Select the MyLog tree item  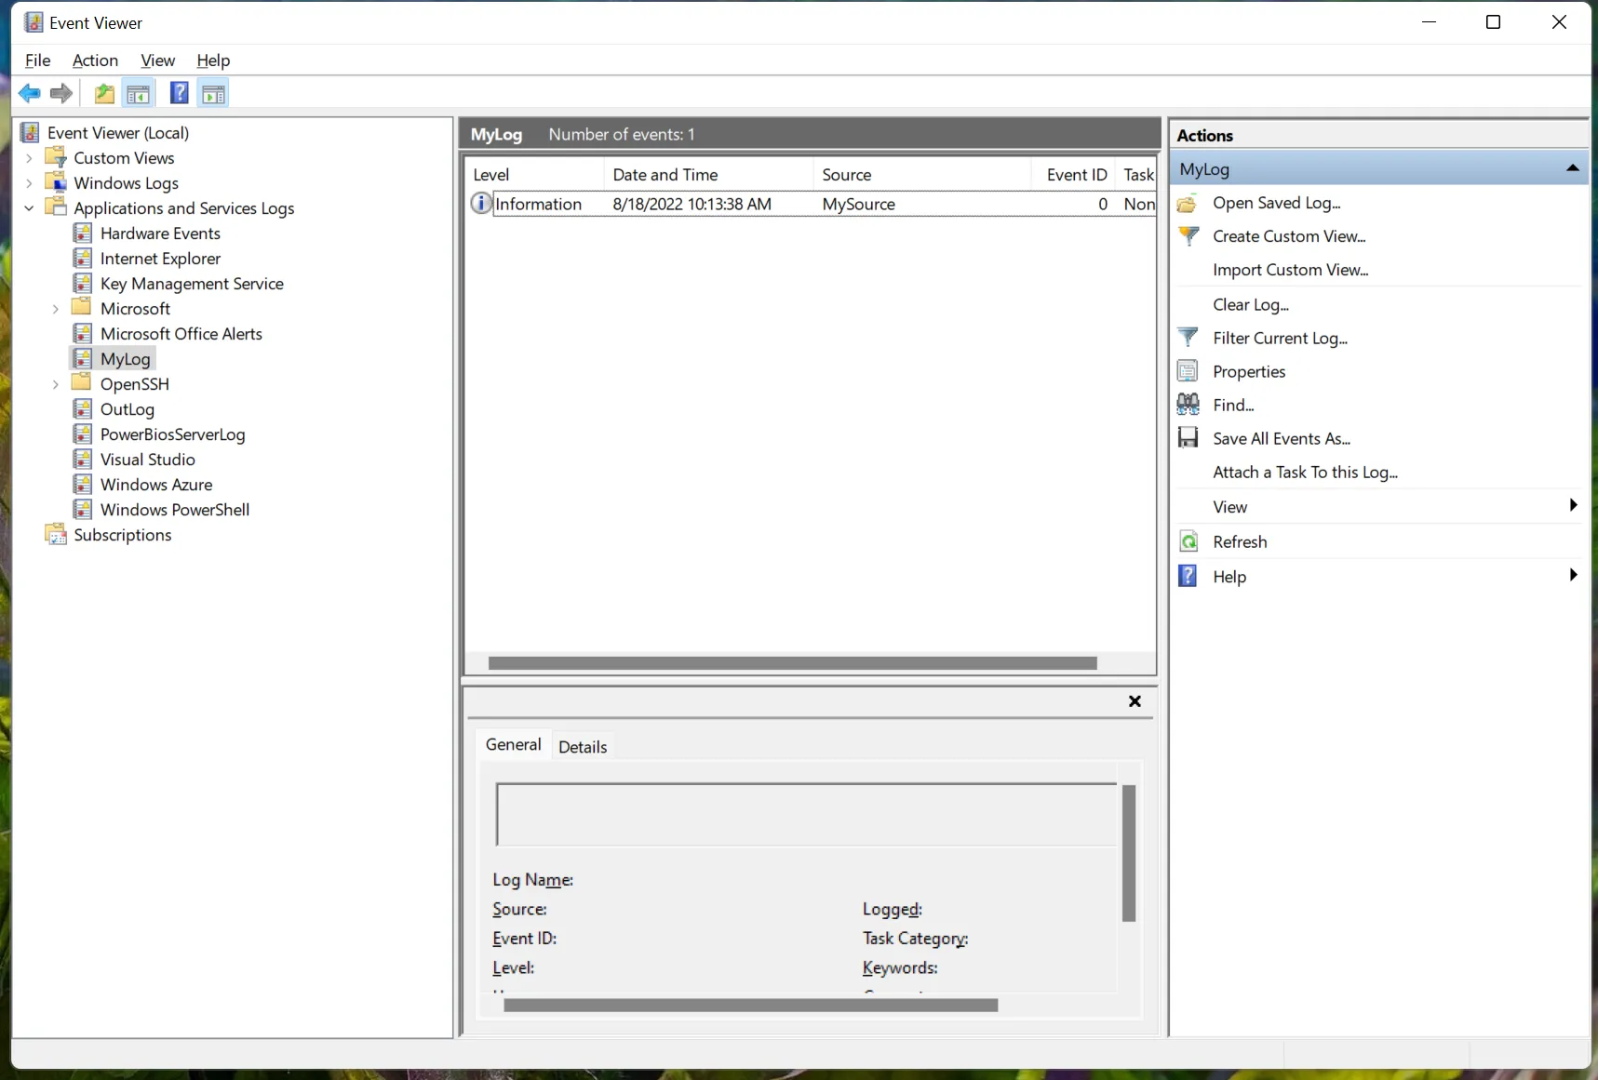125,359
